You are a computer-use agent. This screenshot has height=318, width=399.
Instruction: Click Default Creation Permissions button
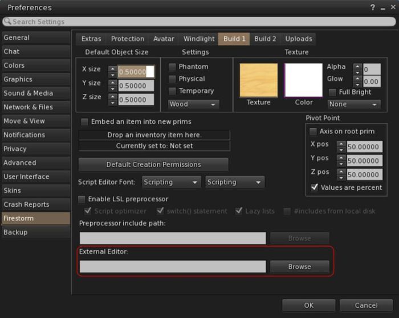click(x=153, y=165)
